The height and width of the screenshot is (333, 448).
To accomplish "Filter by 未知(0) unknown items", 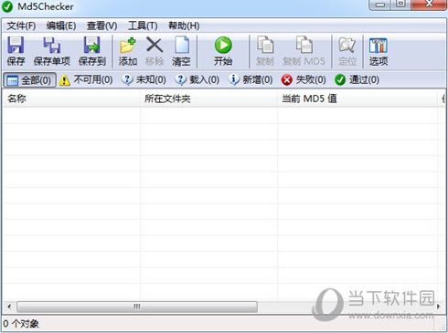I will (144, 80).
